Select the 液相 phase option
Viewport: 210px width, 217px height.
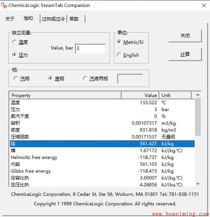point(56,78)
